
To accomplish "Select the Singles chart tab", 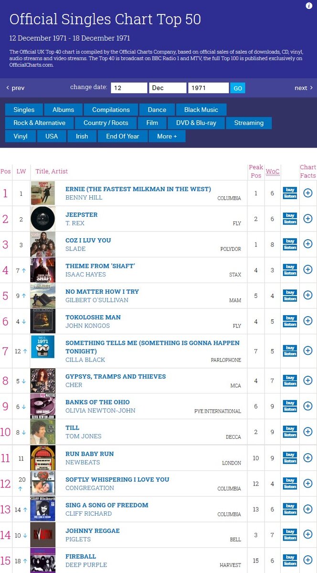I will 24,109.
